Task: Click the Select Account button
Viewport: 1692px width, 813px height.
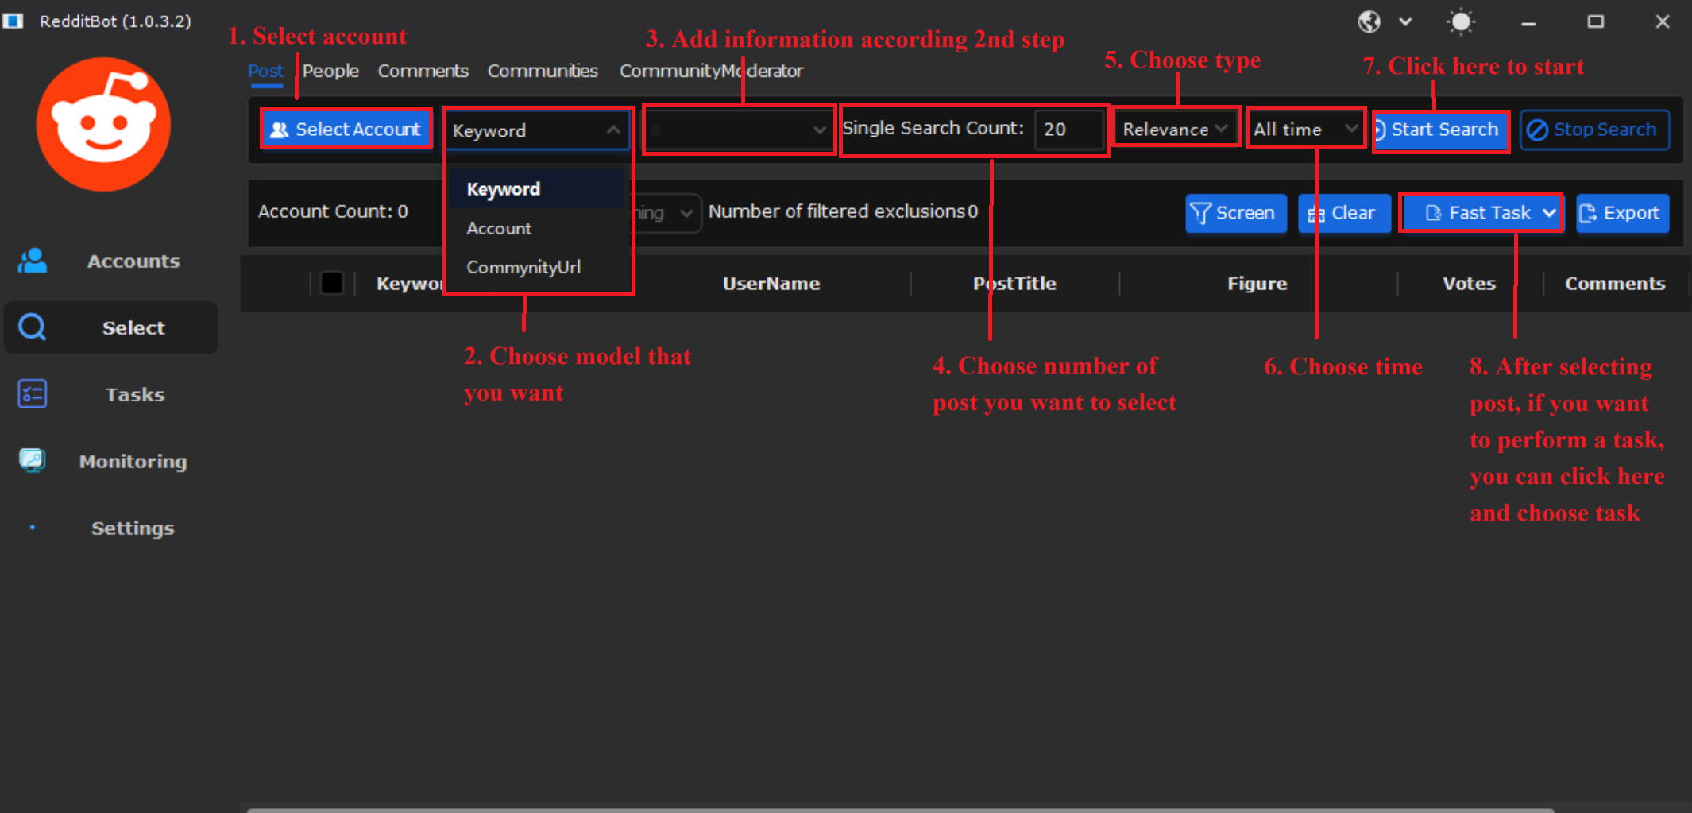Action: (346, 129)
